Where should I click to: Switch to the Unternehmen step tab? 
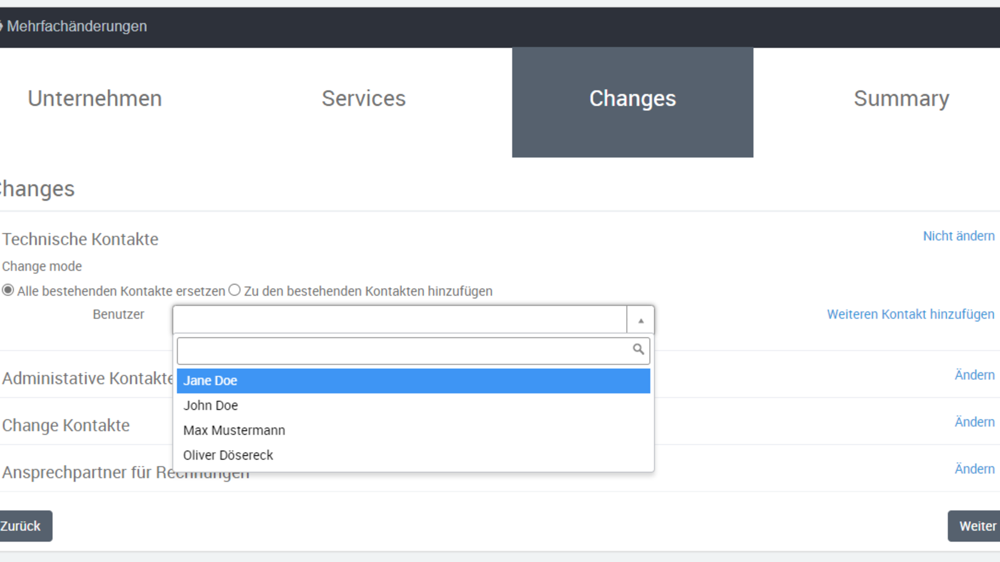95,98
